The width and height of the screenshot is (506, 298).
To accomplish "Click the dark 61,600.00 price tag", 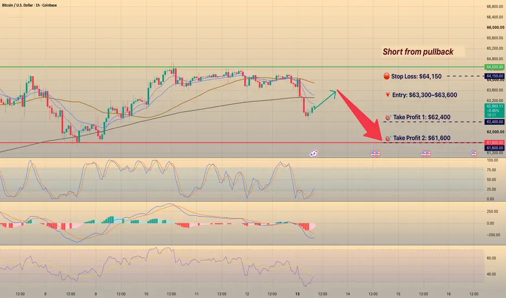I will pyautogui.click(x=495, y=148).
